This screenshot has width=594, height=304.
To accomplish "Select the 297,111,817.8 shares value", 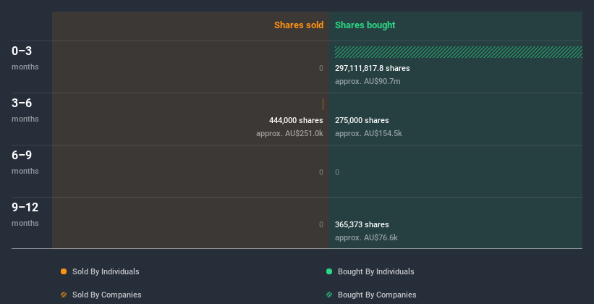I will pos(373,68).
